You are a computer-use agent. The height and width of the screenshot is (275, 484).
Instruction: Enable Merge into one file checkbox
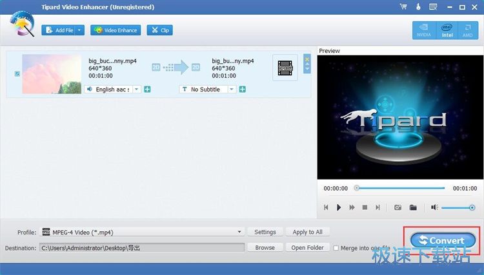336,248
